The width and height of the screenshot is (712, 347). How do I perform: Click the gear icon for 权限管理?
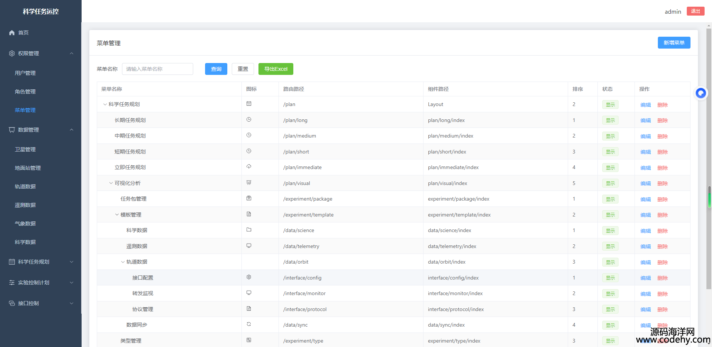[x=12, y=53]
